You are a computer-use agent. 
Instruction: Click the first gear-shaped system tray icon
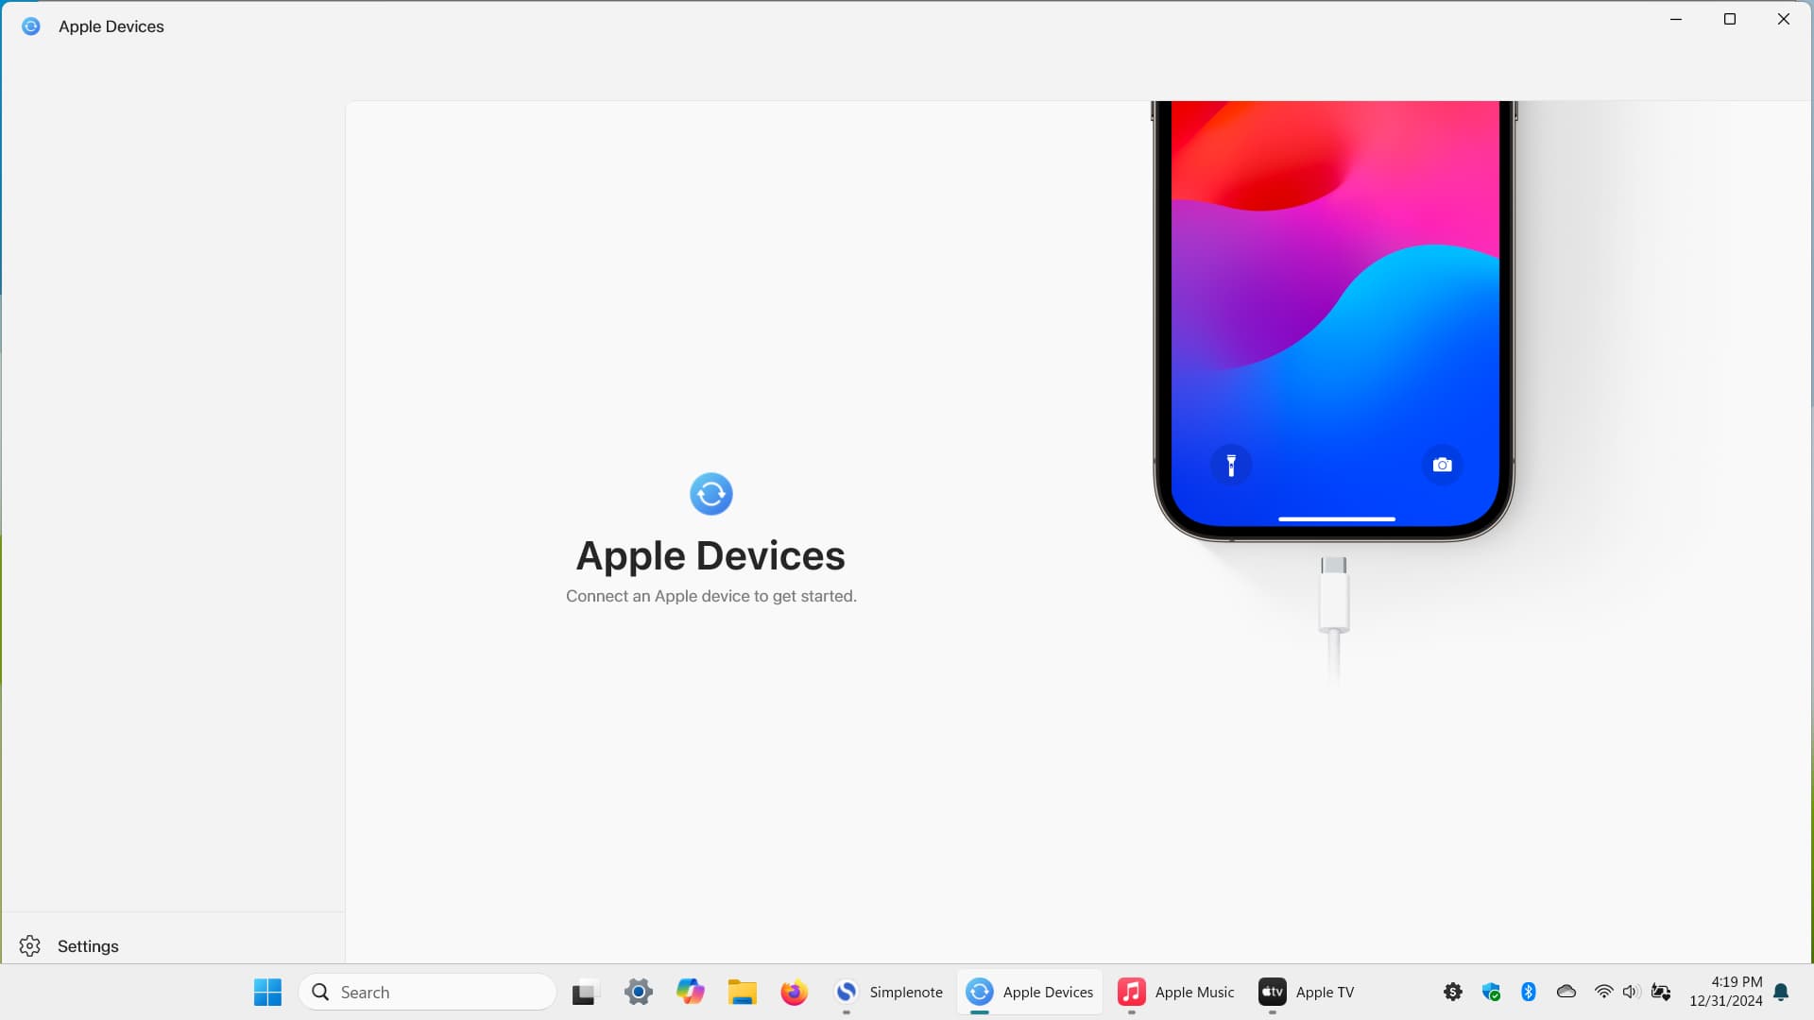[1453, 992]
